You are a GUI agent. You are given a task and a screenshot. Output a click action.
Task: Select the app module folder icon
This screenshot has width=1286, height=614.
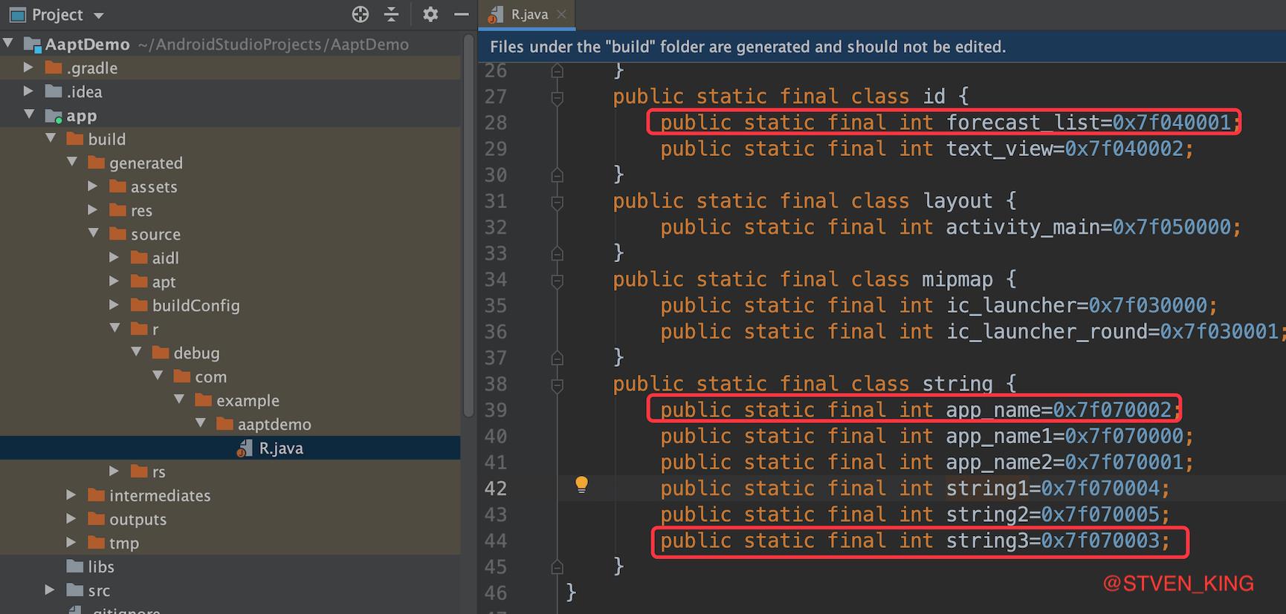coord(54,116)
